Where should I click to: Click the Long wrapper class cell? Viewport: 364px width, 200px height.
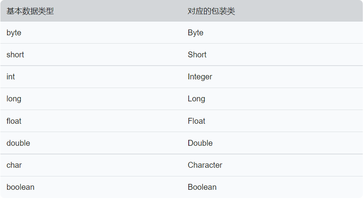coord(196,99)
